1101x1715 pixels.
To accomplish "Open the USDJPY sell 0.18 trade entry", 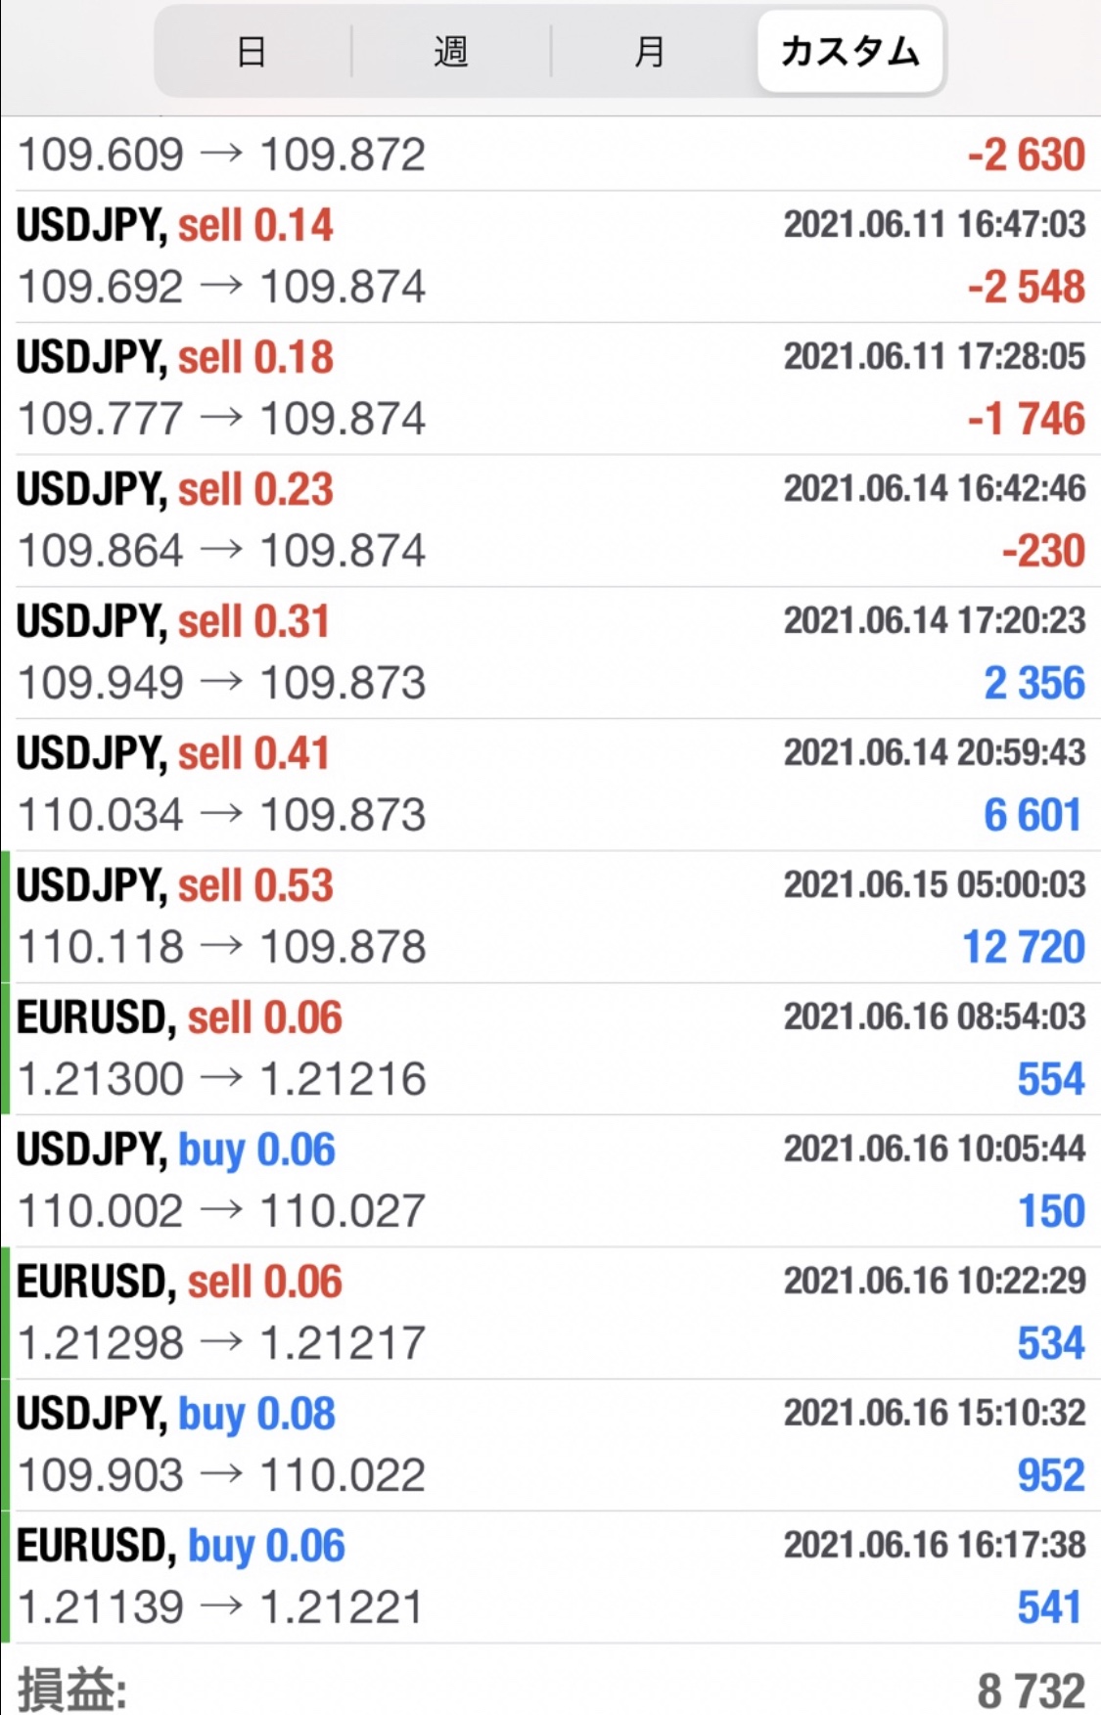I will [550, 388].
